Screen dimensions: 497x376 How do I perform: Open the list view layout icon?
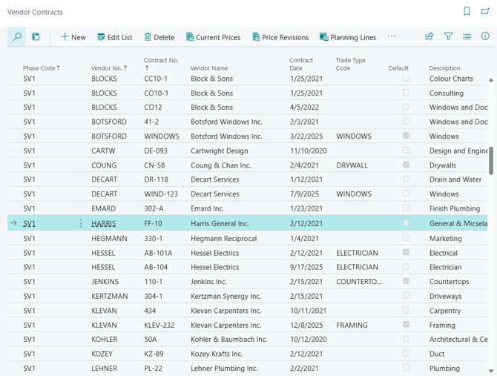(467, 36)
